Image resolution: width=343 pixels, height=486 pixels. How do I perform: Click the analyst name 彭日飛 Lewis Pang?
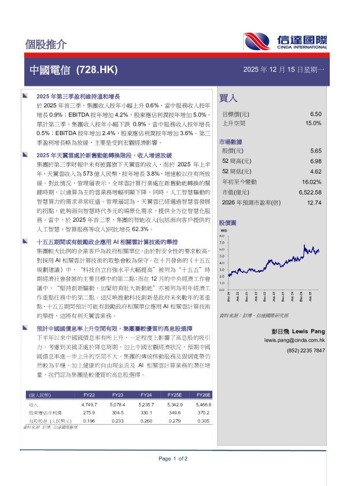[298, 331]
